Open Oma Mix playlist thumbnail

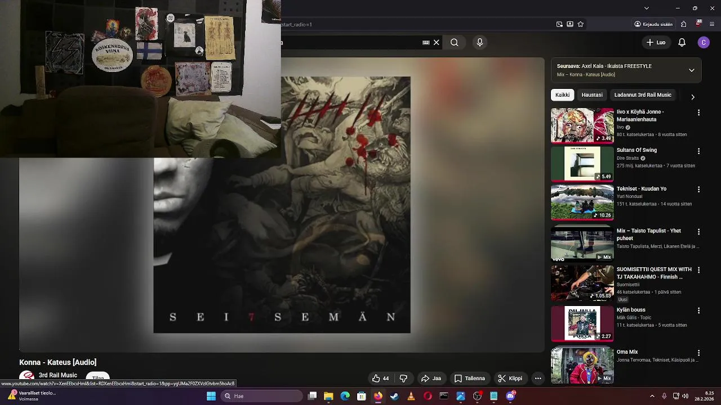tap(582, 365)
